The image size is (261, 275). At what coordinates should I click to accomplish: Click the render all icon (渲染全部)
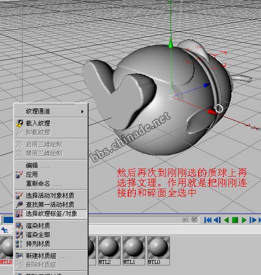[19, 235]
